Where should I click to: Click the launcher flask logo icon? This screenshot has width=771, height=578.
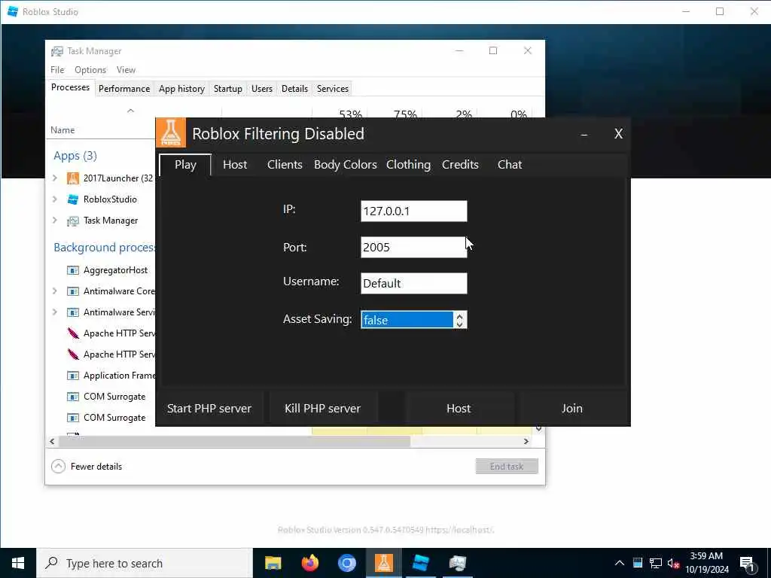point(171,132)
